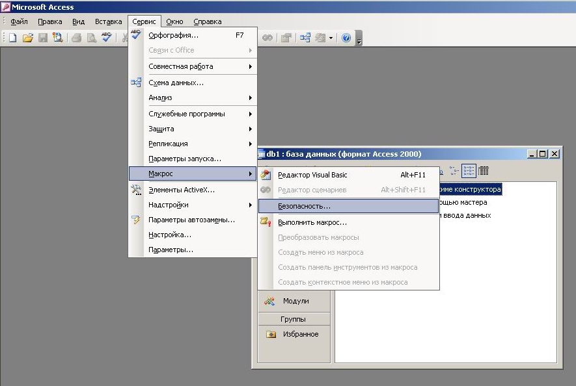Click the toolbar move handle before New icon

tap(4, 38)
